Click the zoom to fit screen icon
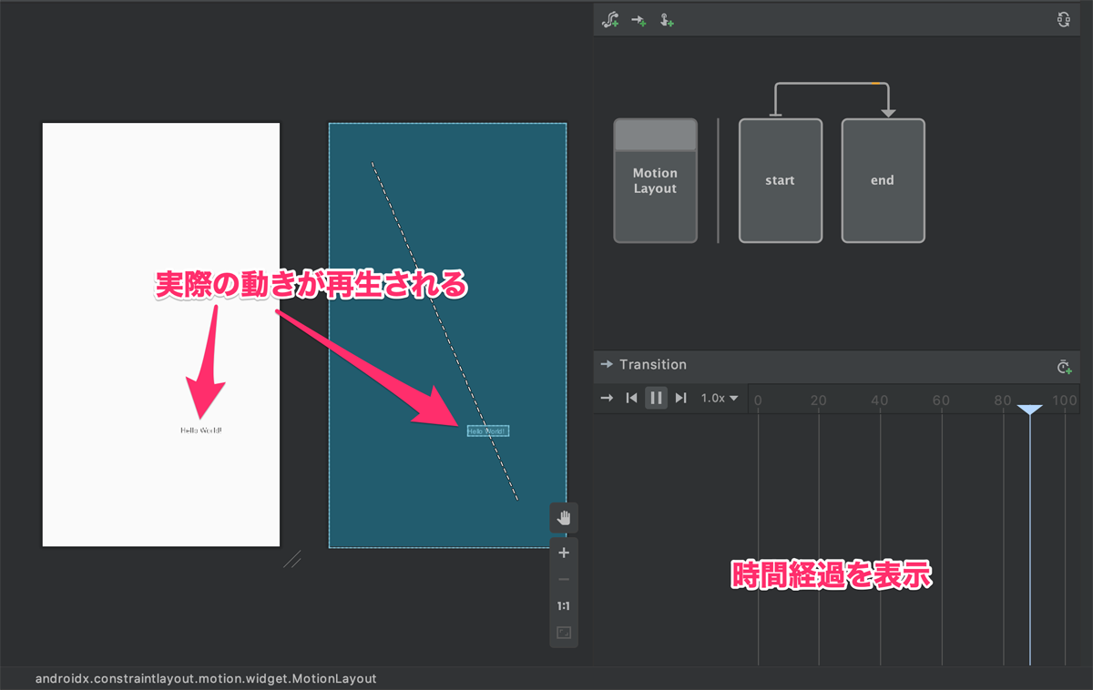Screen dimensions: 1093x690 pyautogui.click(x=564, y=633)
